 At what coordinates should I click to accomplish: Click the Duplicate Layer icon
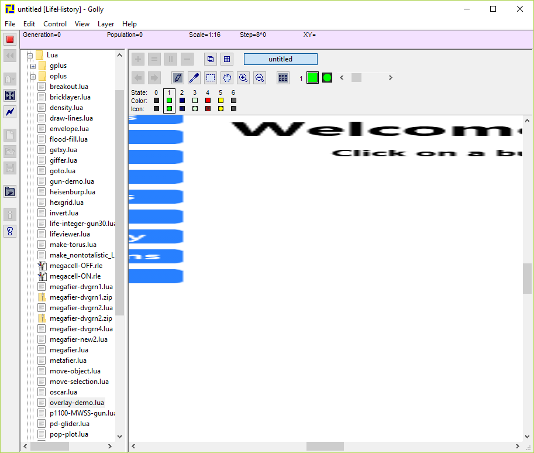pyautogui.click(x=171, y=59)
